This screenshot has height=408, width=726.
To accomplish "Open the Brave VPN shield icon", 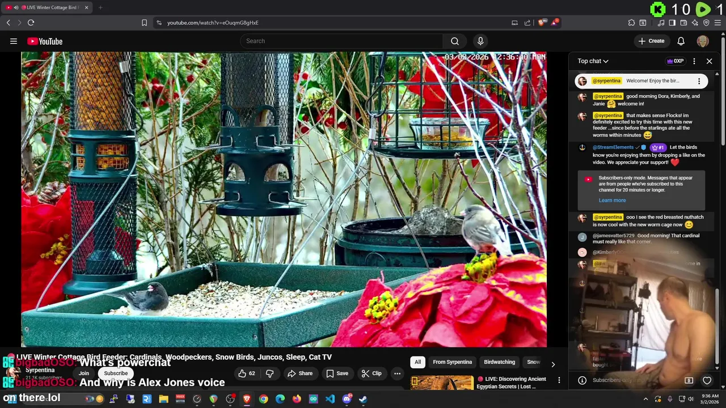I will (706, 23).
